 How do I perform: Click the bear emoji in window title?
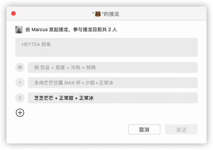[x=98, y=14]
